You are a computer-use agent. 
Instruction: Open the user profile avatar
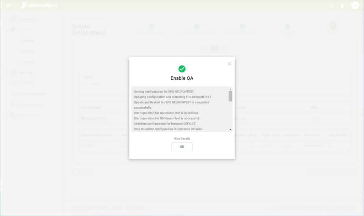pyautogui.click(x=355, y=5)
